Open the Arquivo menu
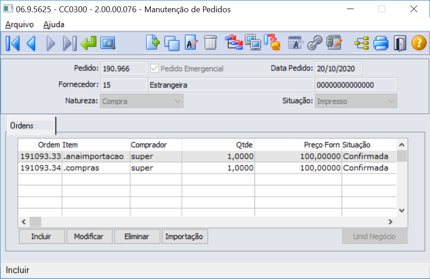Viewport: 430px width, 279px height. click(19, 24)
